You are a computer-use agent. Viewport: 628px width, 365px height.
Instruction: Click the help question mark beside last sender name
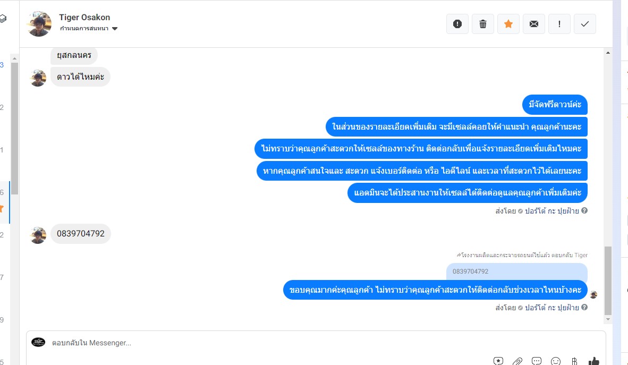point(584,307)
